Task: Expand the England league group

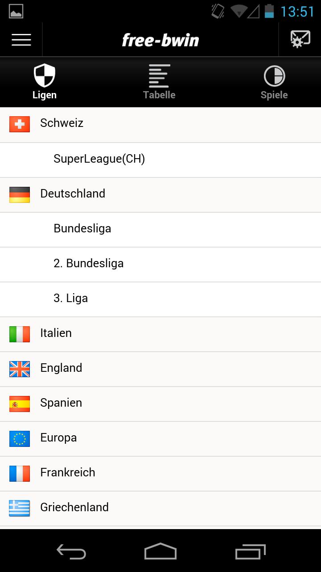Action: pyautogui.click(x=160, y=368)
